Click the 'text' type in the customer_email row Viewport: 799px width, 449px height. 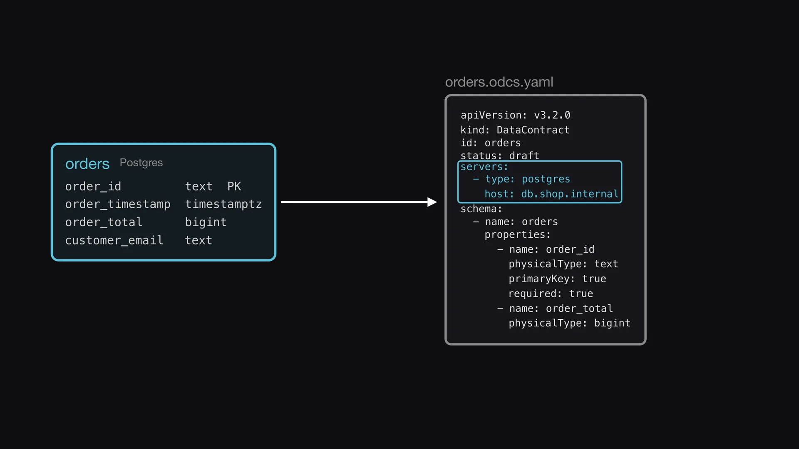[199, 240]
